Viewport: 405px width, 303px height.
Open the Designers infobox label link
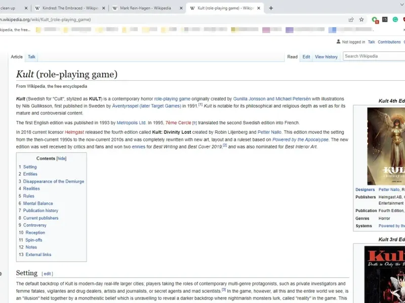click(x=365, y=190)
